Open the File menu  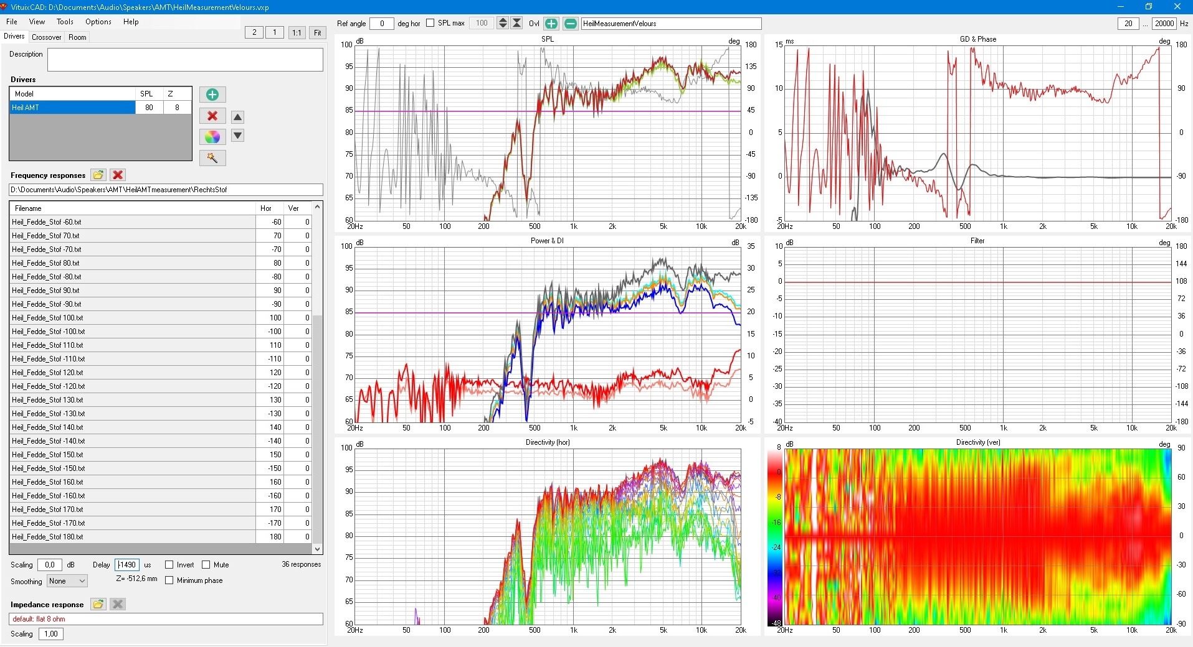click(12, 22)
